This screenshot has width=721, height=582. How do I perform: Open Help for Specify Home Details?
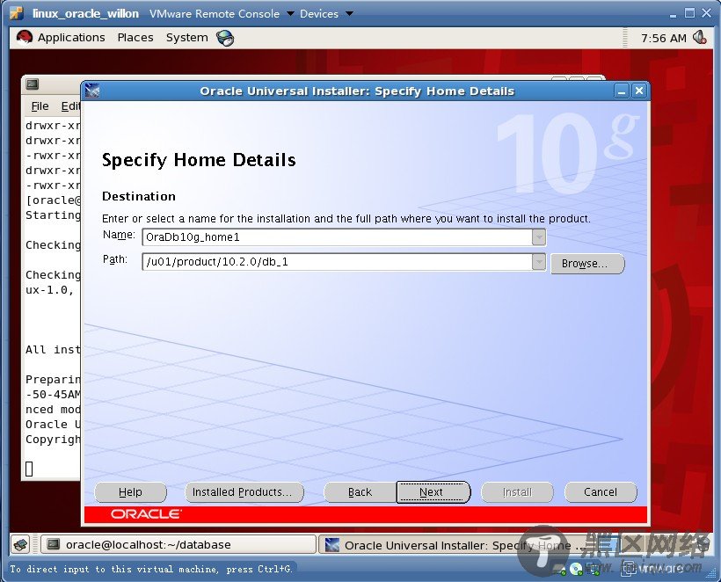coord(130,492)
